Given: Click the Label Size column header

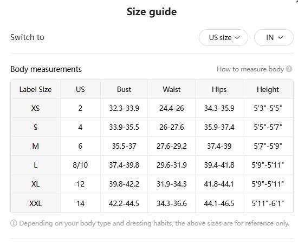Looking at the screenshot, I should (35, 89).
